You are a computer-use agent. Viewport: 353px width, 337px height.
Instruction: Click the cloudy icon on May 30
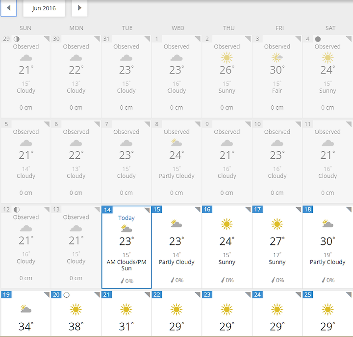click(76, 58)
